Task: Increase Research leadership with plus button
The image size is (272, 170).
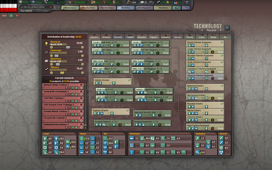Action: [82, 47]
